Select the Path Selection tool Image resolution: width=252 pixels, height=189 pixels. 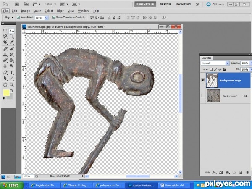coord(5,78)
